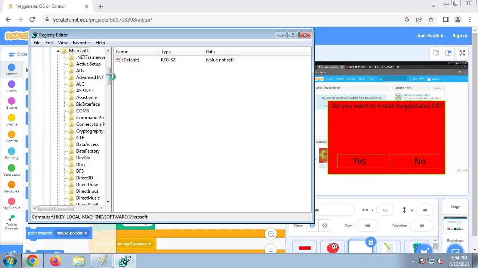
Task: Click the reset zoom equals icon
Action: pos(271,250)
